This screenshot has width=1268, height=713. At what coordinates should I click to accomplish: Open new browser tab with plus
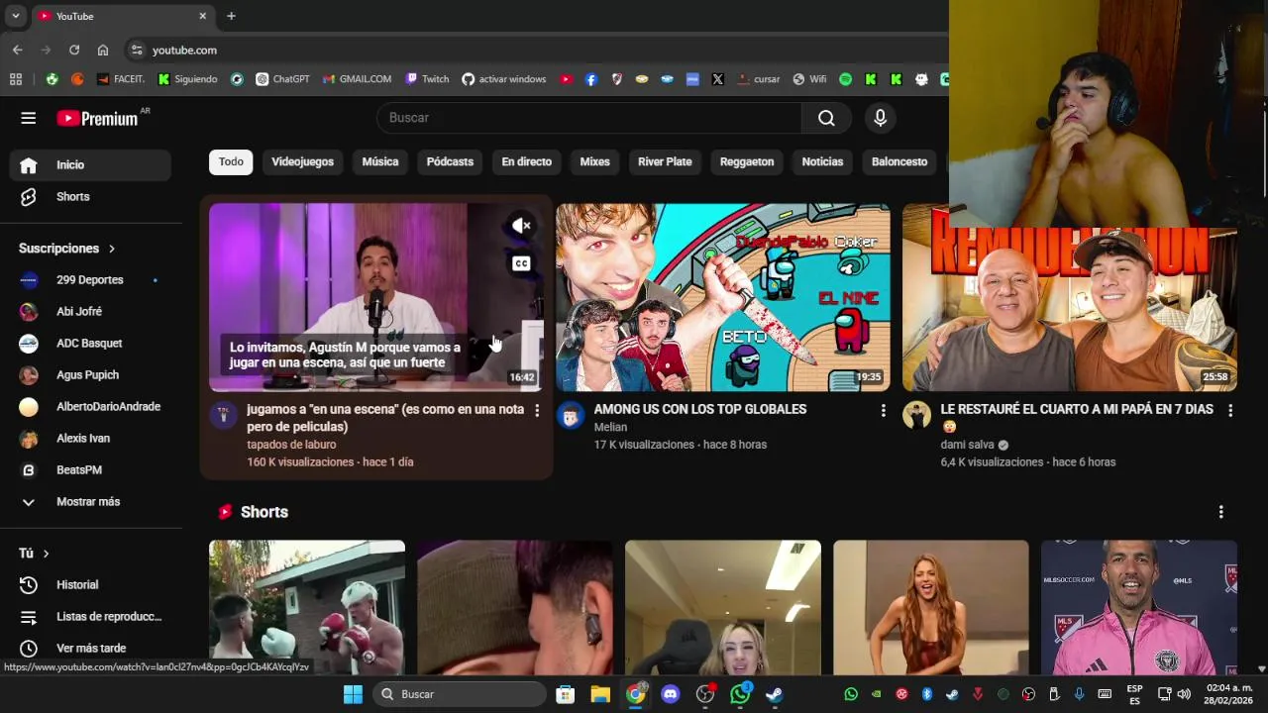pos(231,16)
